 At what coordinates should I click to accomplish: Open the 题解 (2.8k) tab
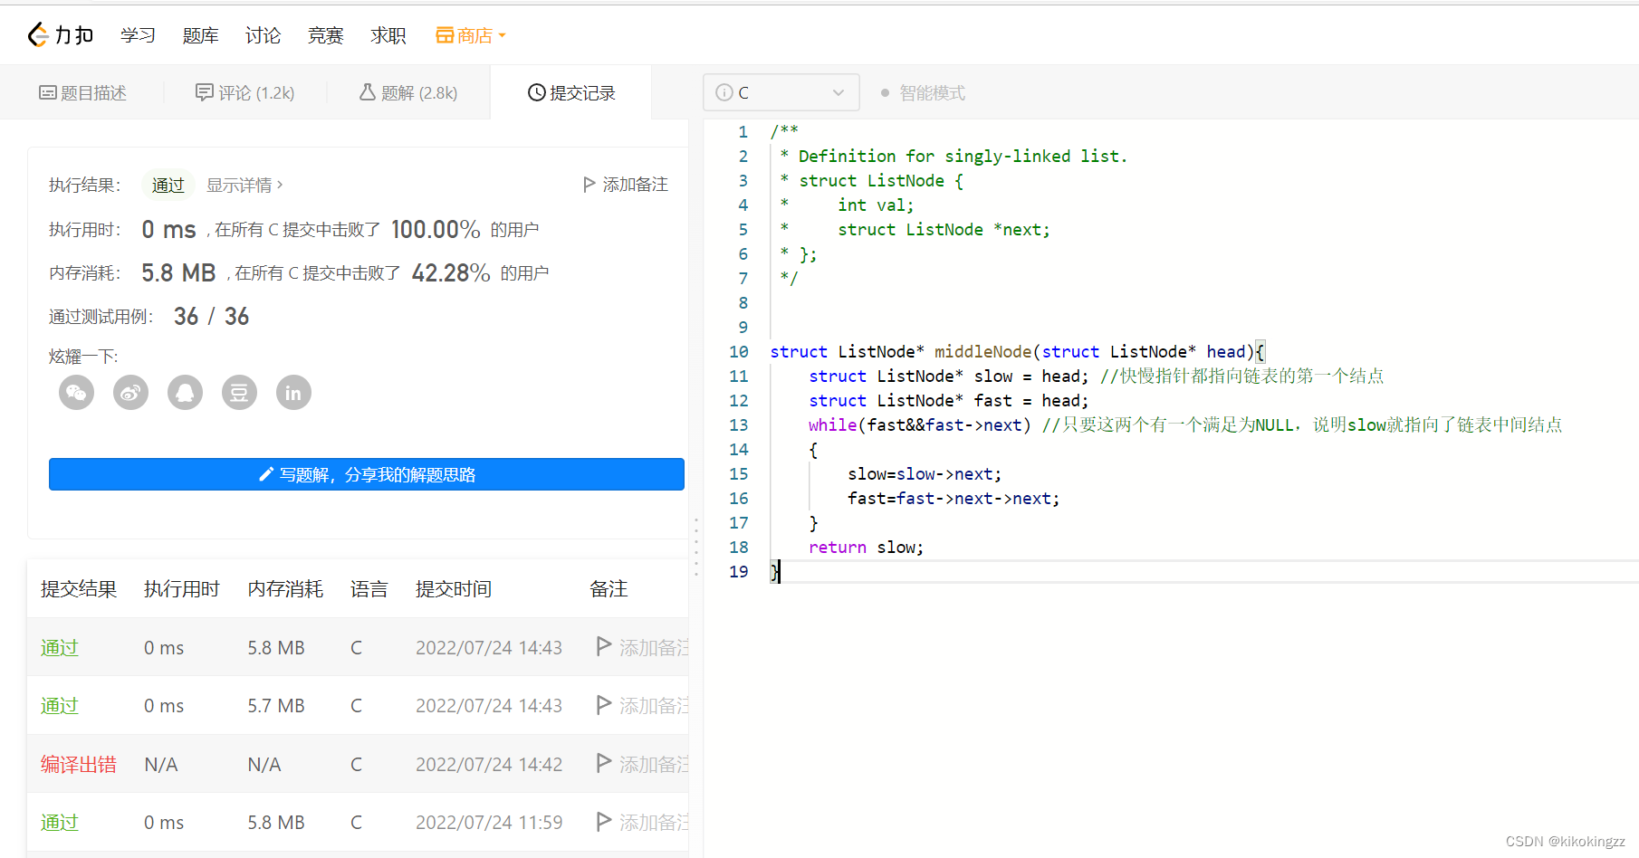[408, 93]
